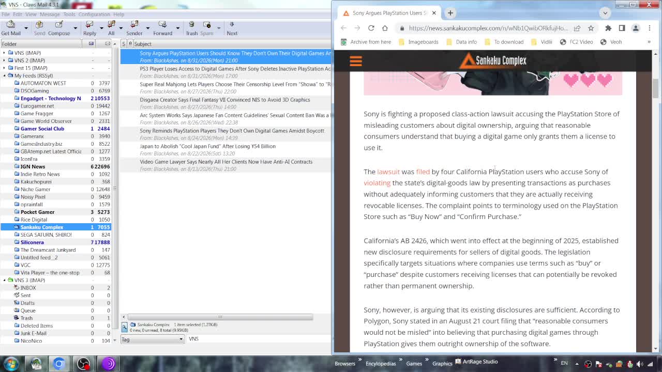Open the View menu

(31, 14)
